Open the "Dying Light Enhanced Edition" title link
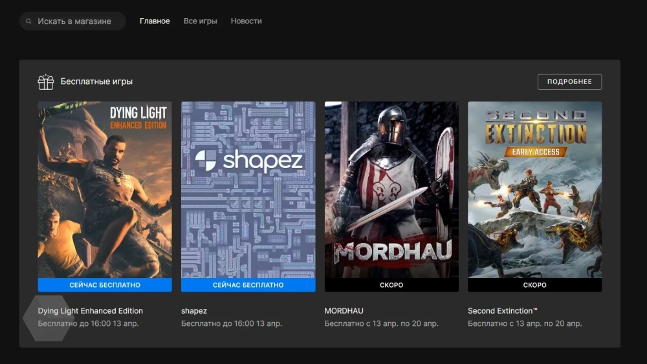The height and width of the screenshot is (364, 647). 91,311
